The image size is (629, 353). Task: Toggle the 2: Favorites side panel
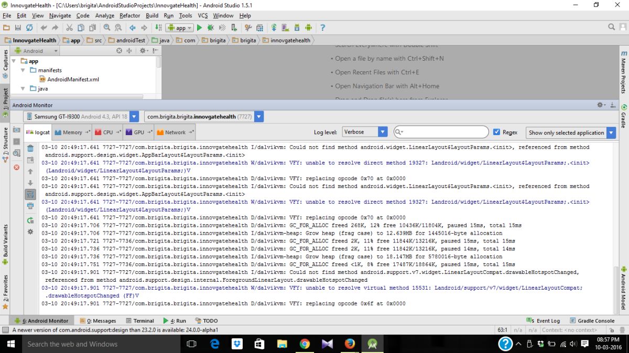click(x=5, y=292)
